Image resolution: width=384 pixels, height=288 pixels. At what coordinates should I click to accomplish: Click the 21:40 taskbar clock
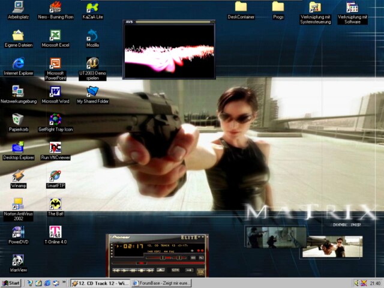pos(375,283)
